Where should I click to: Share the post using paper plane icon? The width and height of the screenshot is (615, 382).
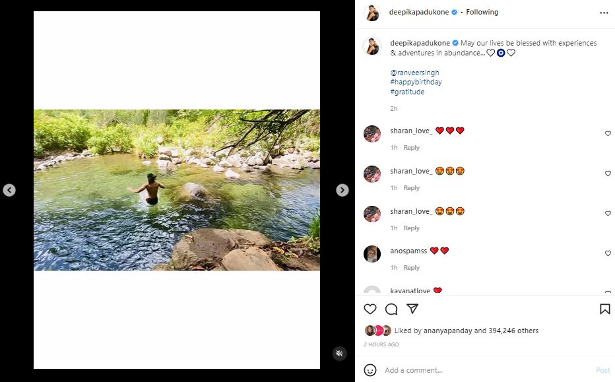click(x=412, y=309)
